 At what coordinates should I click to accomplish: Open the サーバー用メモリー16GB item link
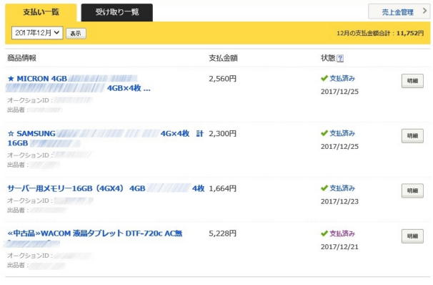click(106, 188)
